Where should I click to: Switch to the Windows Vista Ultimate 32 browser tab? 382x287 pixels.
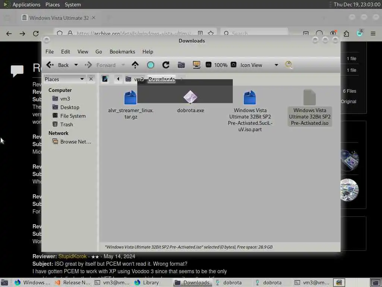pyautogui.click(x=59, y=18)
